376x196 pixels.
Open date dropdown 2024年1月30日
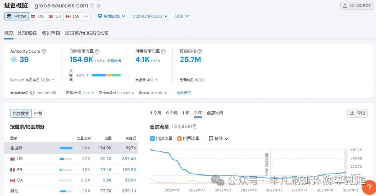pos(150,16)
